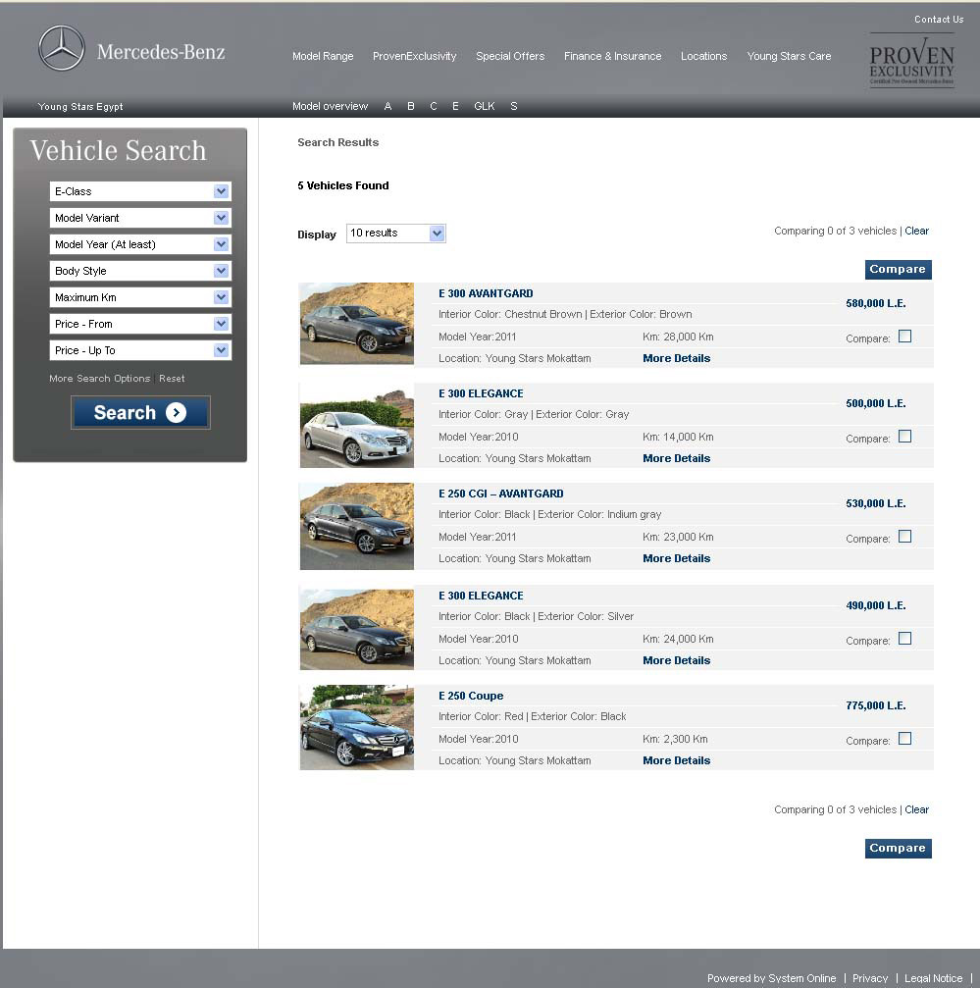Click the 775,000 L.E. price
Screen dimensions: 980x988
point(876,705)
